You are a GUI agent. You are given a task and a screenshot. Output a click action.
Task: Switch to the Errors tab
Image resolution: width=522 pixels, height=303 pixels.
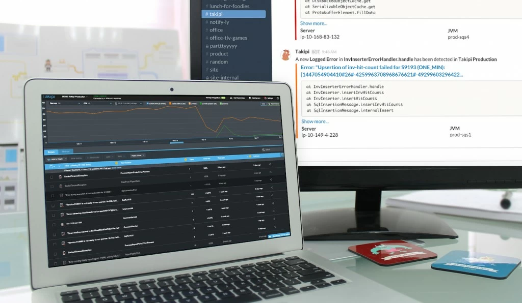click(x=51, y=152)
